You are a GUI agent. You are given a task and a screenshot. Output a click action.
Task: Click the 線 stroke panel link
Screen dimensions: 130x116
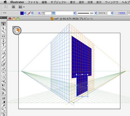point(40,13)
